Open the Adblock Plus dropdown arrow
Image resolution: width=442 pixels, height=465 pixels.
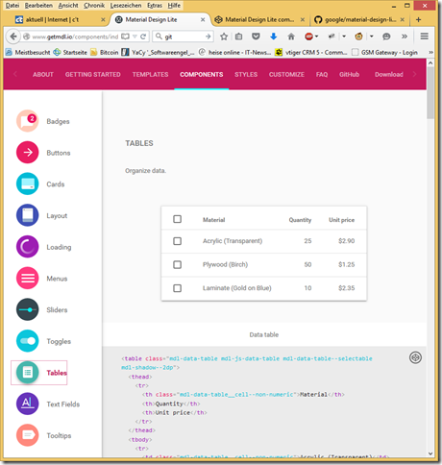coord(316,37)
